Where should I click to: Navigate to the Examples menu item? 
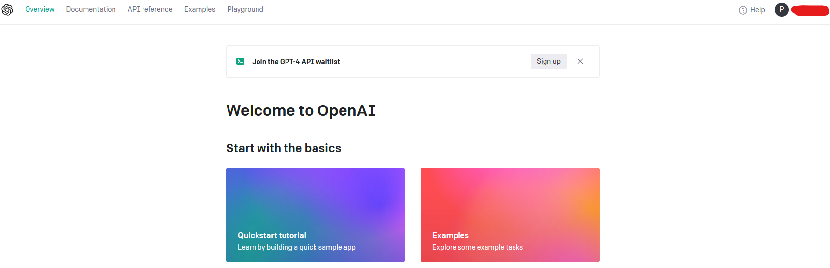pyautogui.click(x=200, y=9)
